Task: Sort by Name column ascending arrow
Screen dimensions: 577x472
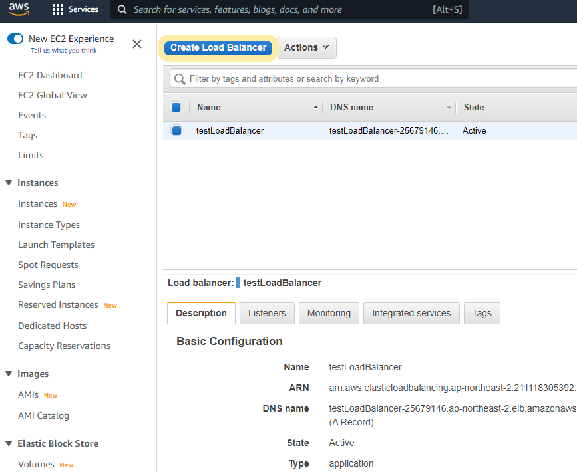Action: coord(315,107)
